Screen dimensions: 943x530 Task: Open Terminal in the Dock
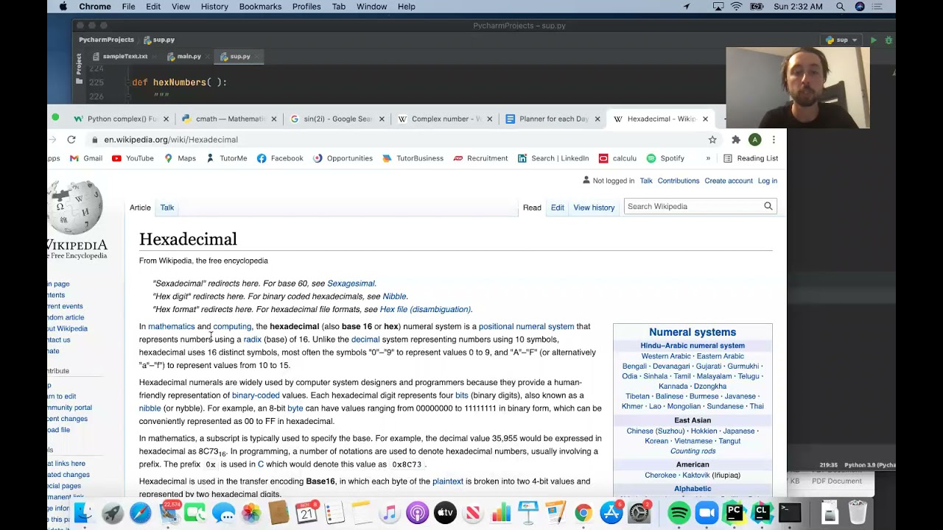790,512
